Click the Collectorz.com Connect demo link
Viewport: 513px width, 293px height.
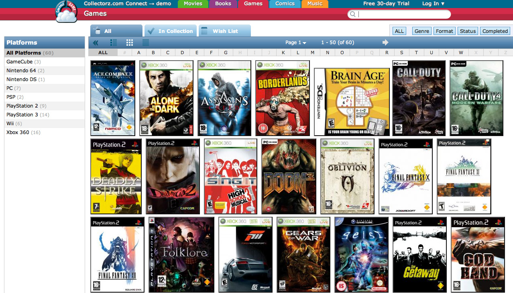coord(127,4)
